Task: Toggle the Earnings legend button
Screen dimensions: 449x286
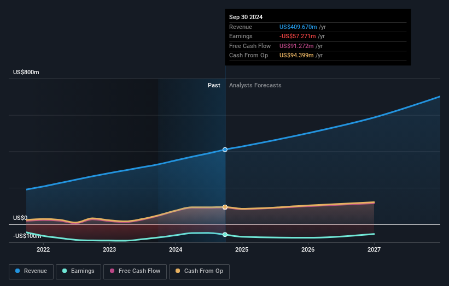Action: (78, 271)
